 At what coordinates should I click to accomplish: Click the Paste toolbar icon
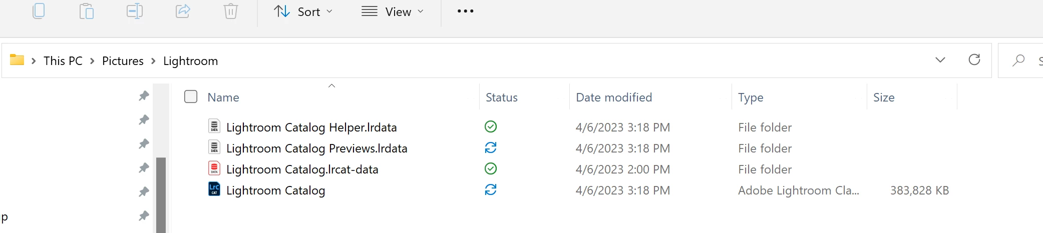pyautogui.click(x=87, y=10)
